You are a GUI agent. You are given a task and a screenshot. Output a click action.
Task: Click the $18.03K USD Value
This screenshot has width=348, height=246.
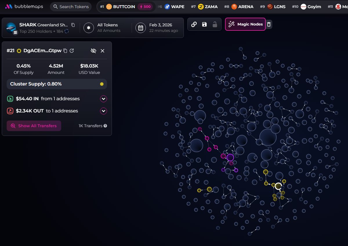coord(89,66)
